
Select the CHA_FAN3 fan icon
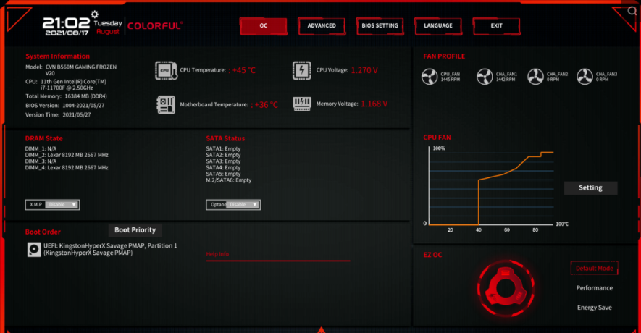pyautogui.click(x=585, y=76)
